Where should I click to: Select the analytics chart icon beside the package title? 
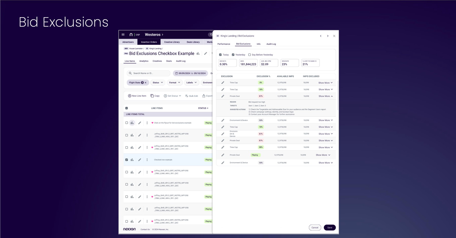point(198,53)
